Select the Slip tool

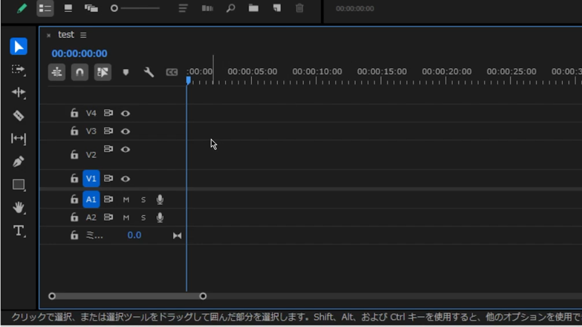(x=18, y=139)
